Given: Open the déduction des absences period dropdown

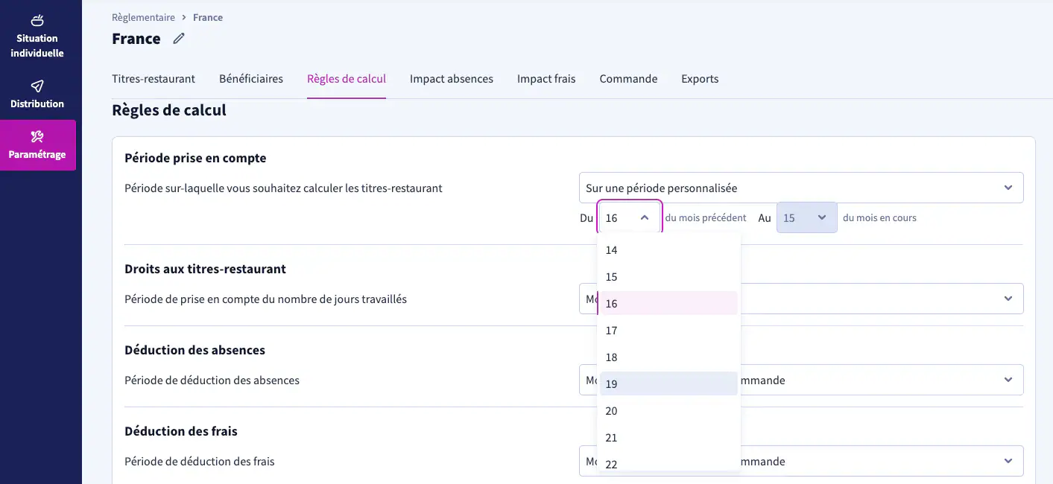Looking at the screenshot, I should pyautogui.click(x=801, y=380).
